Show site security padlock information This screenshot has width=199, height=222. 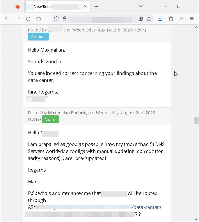64,19
